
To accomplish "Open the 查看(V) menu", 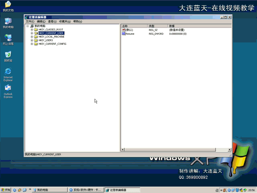I will [52, 22].
